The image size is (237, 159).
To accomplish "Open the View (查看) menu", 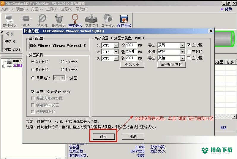I will pyautogui.click(x=67, y=9).
